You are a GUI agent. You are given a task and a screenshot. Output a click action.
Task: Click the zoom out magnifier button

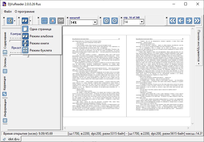(115, 21)
